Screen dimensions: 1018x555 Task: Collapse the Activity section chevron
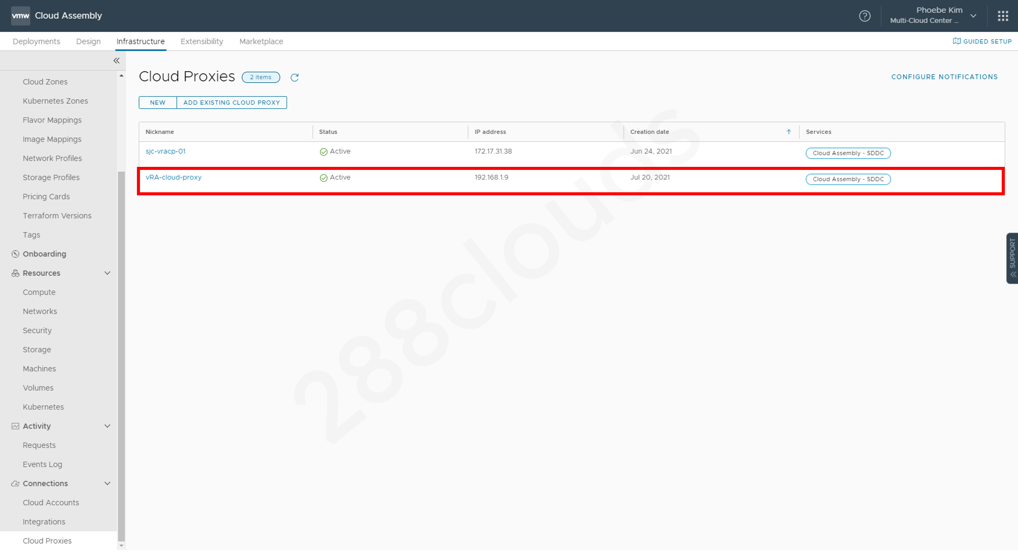(x=107, y=426)
